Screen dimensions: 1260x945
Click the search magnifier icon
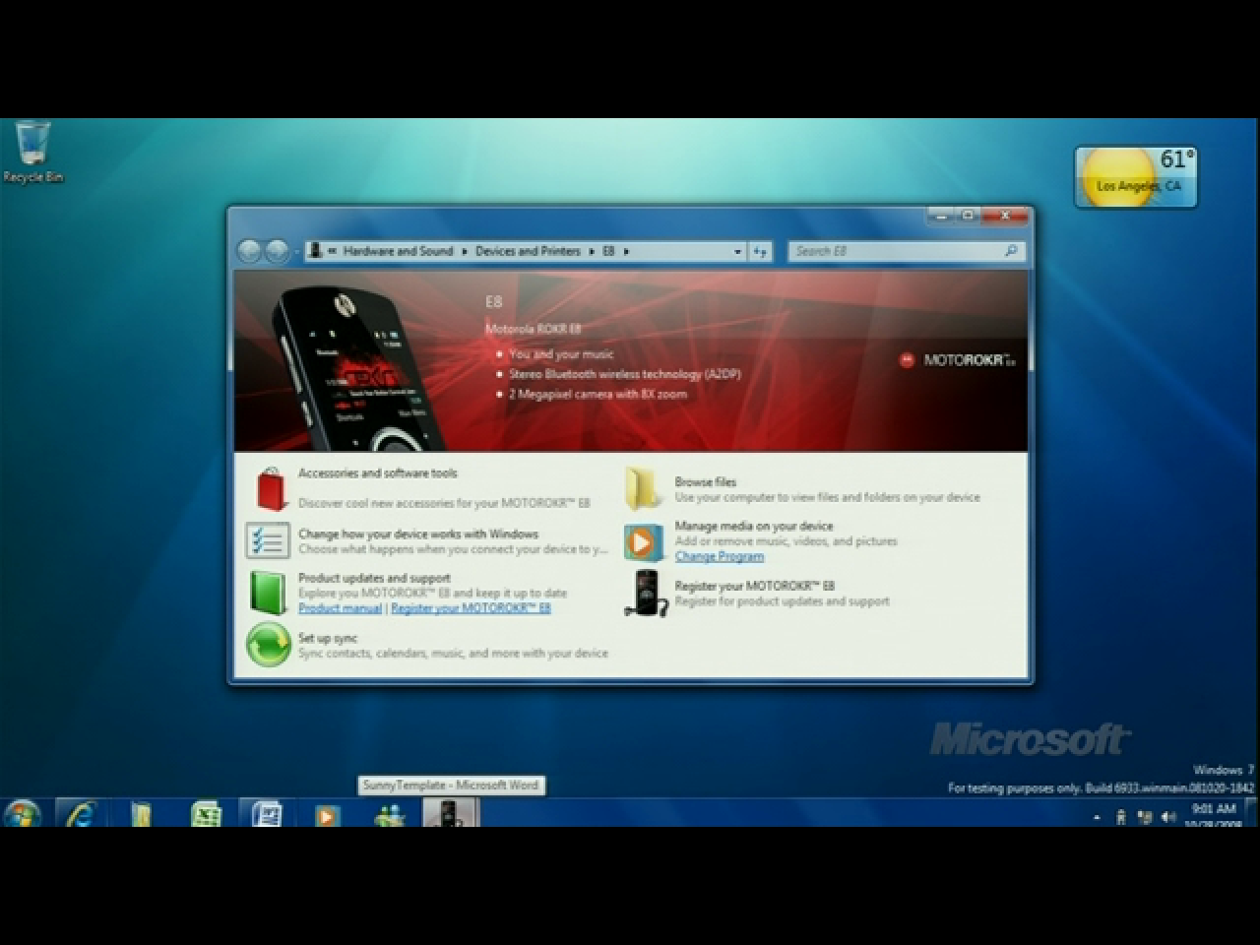point(1011,251)
